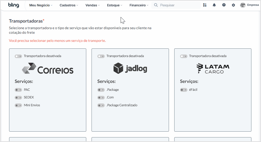261x142 pixels.
Task: Open the Meu Negócio menu
Action: [41, 5]
